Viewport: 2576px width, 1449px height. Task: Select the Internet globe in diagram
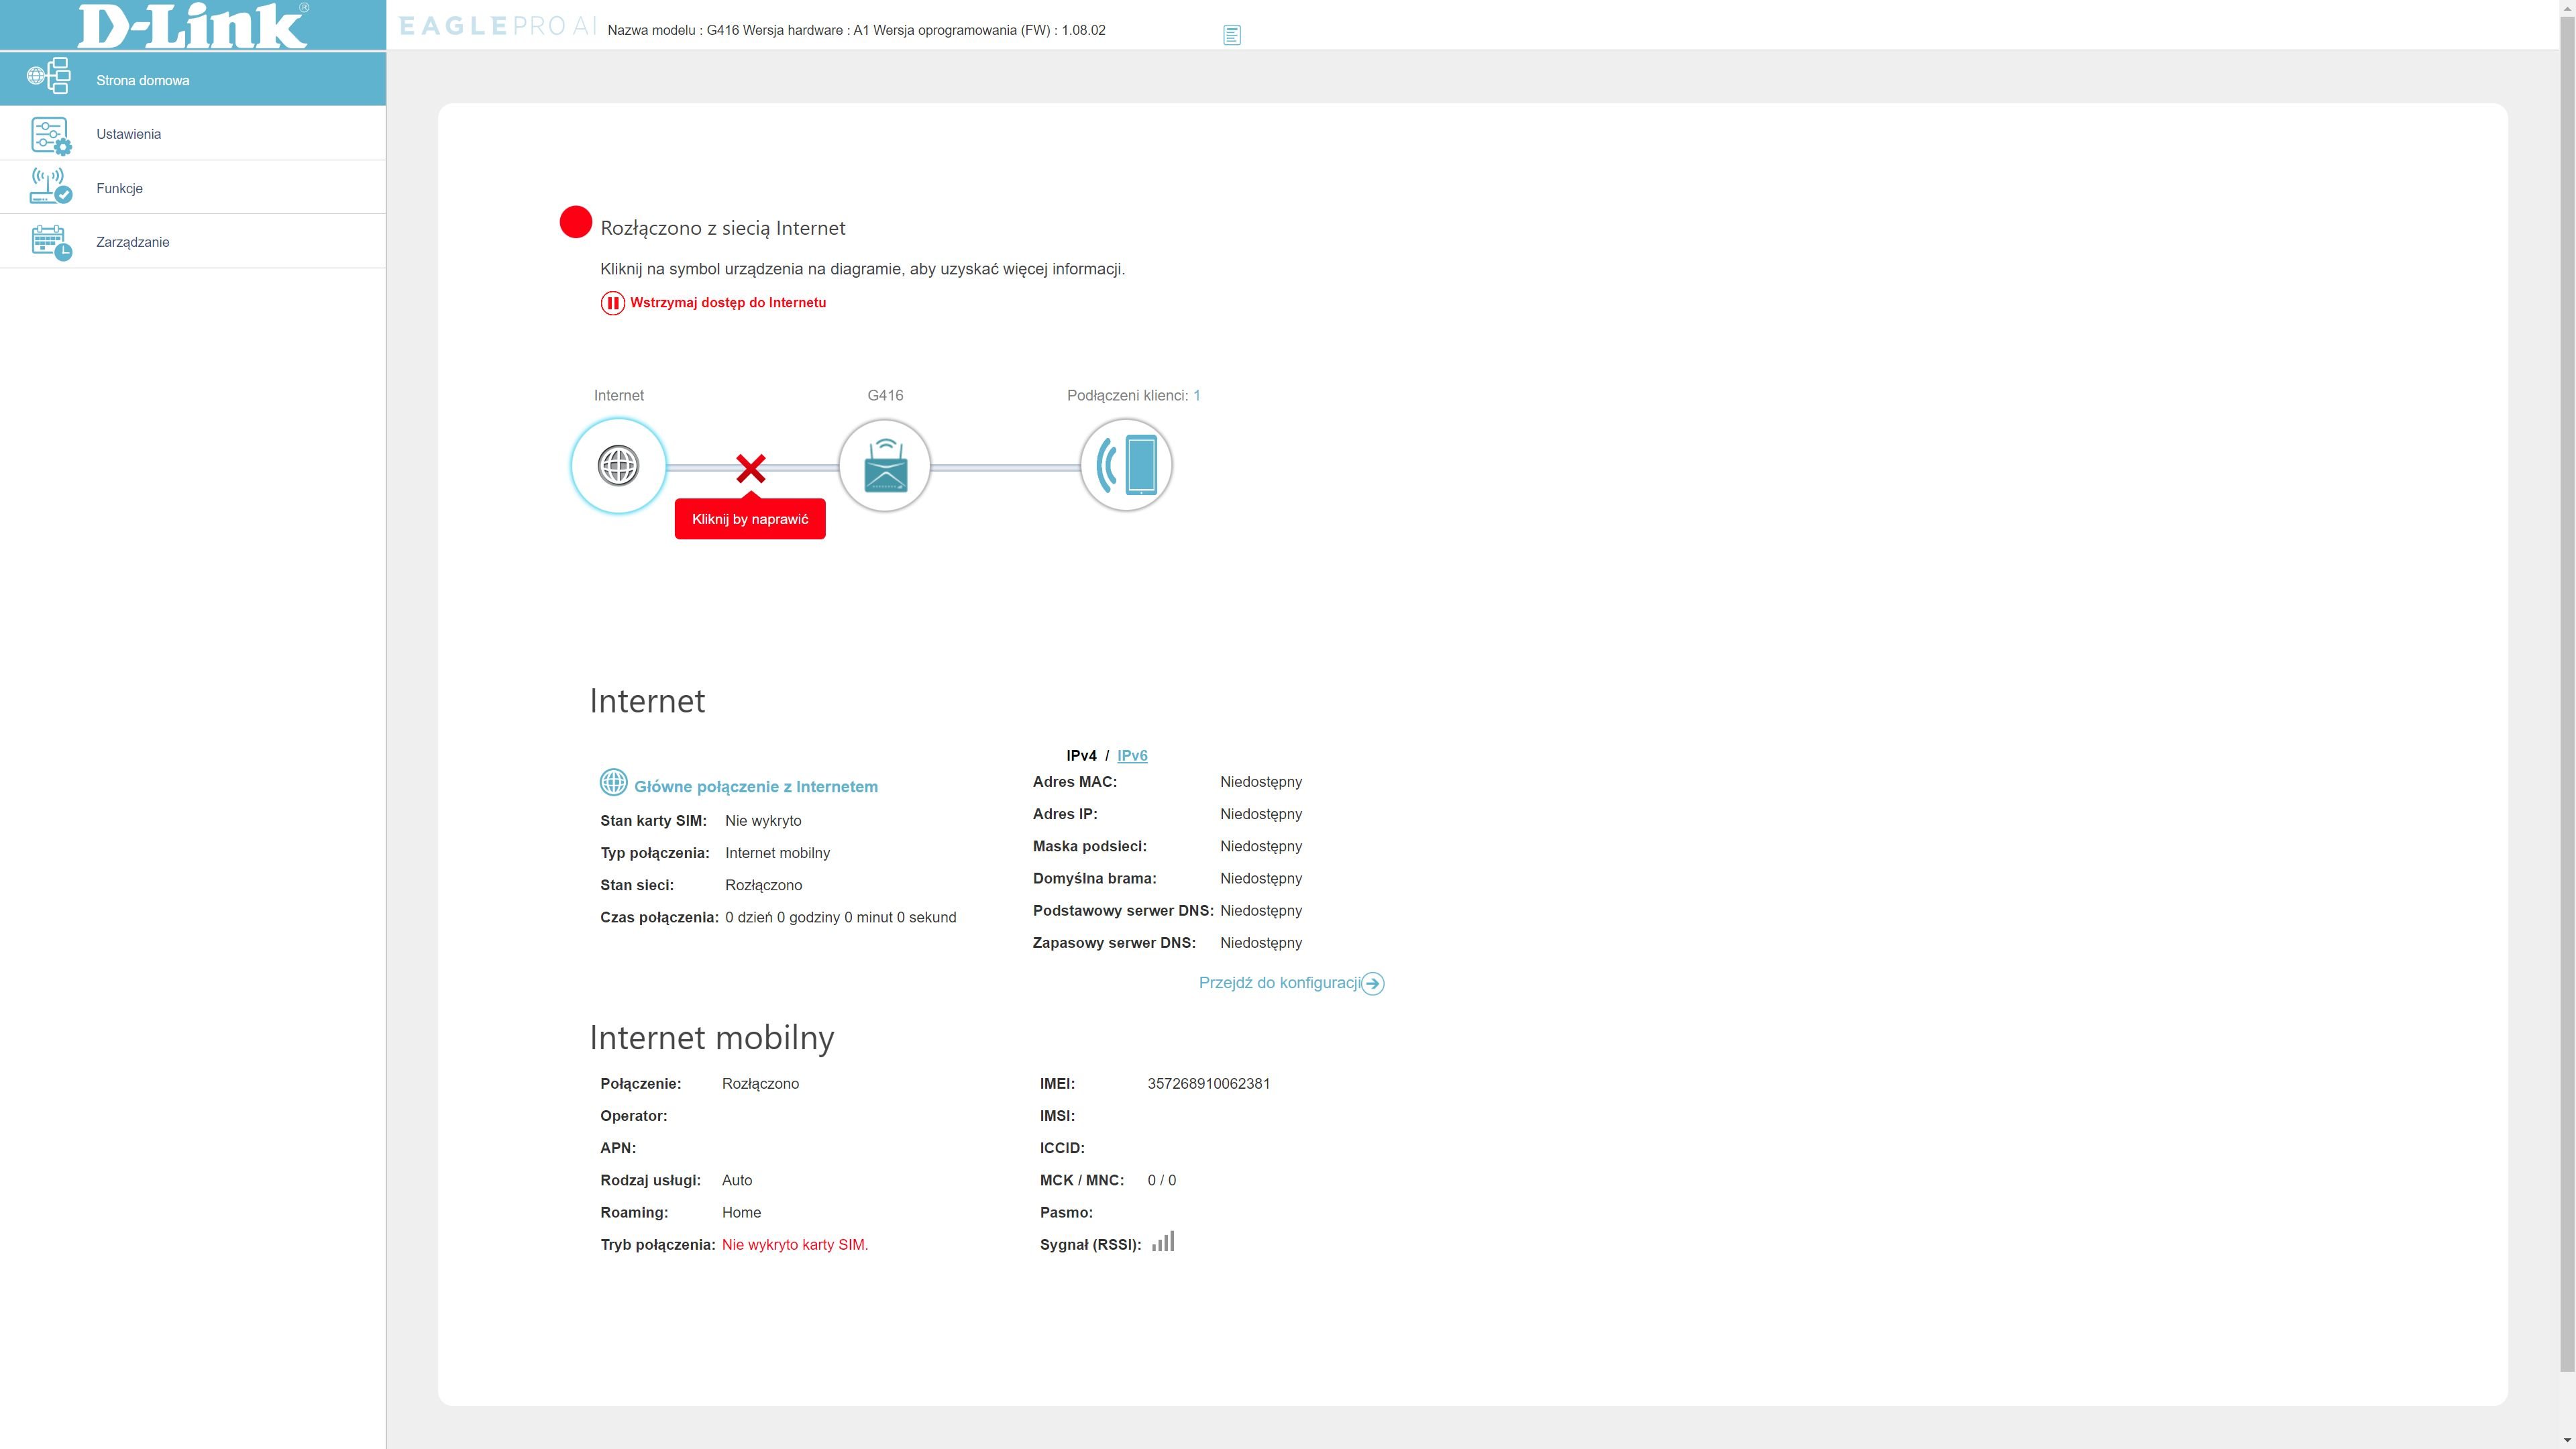click(618, 466)
